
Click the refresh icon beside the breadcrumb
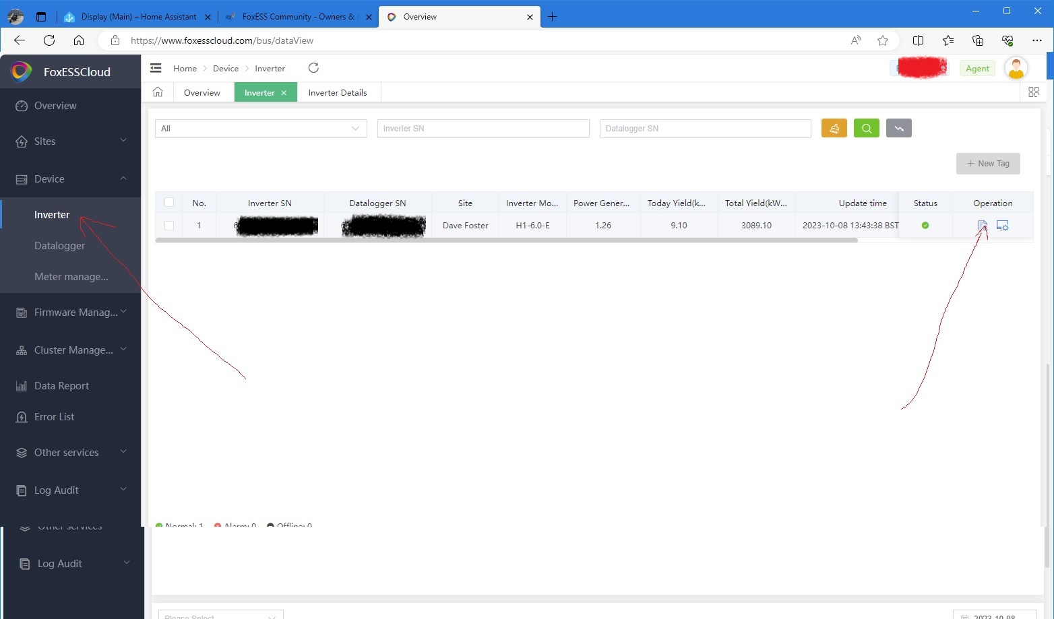(x=313, y=68)
